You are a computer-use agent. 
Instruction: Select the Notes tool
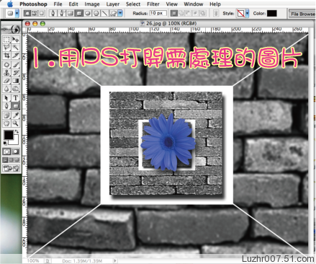coord(6,115)
